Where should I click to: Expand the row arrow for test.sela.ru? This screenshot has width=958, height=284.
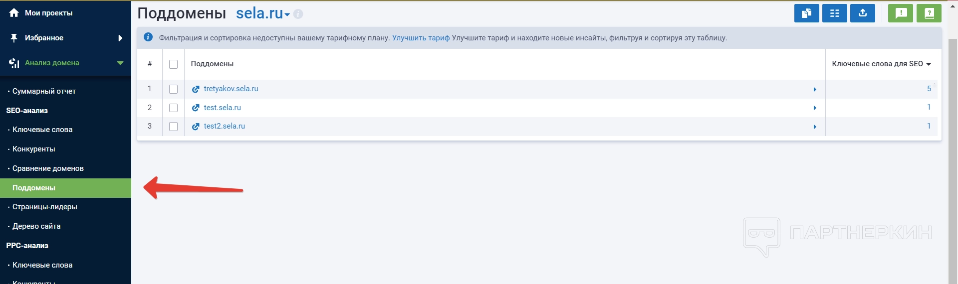815,108
